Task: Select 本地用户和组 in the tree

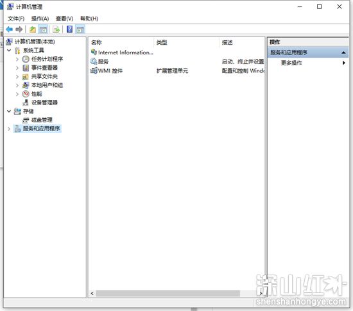Action: 47,85
